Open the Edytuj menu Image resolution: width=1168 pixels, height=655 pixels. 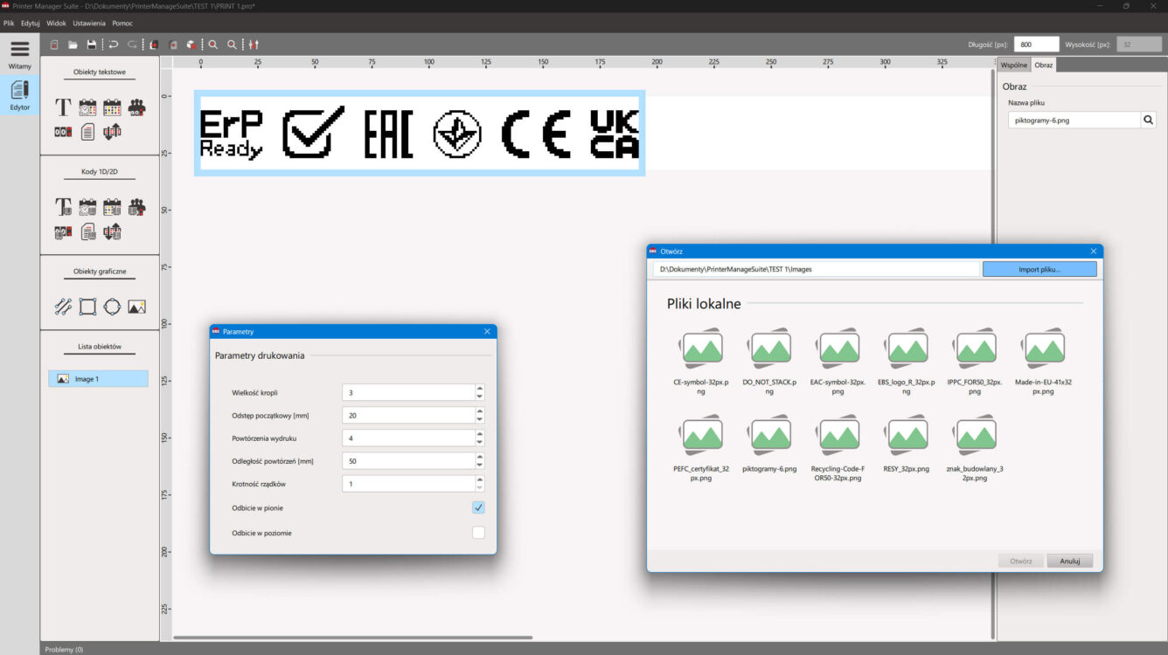point(31,23)
